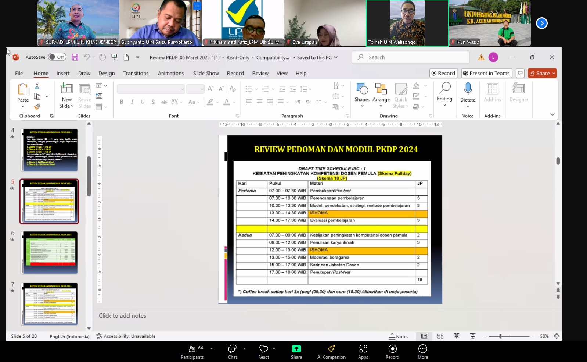587x362 pixels.
Task: Click the Designer icon
Action: (x=519, y=89)
